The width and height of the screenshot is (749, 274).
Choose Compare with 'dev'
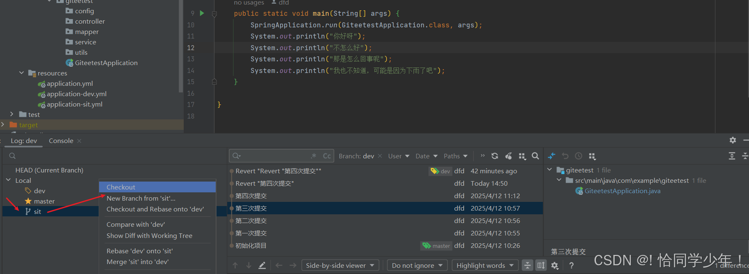point(158,224)
